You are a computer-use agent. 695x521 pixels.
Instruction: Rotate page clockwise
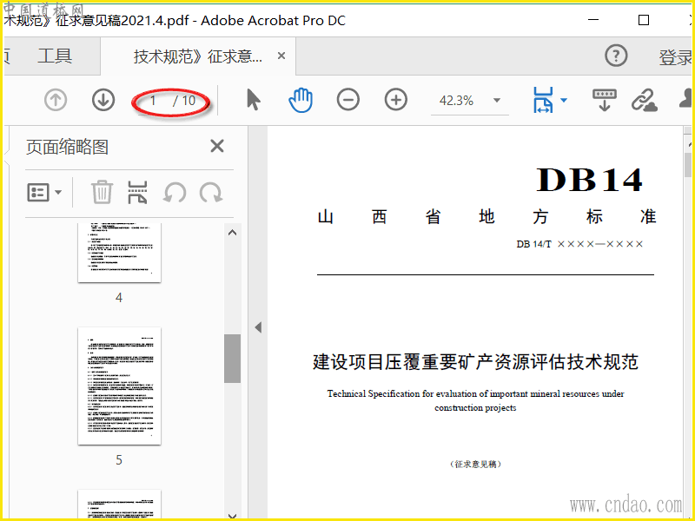(210, 193)
